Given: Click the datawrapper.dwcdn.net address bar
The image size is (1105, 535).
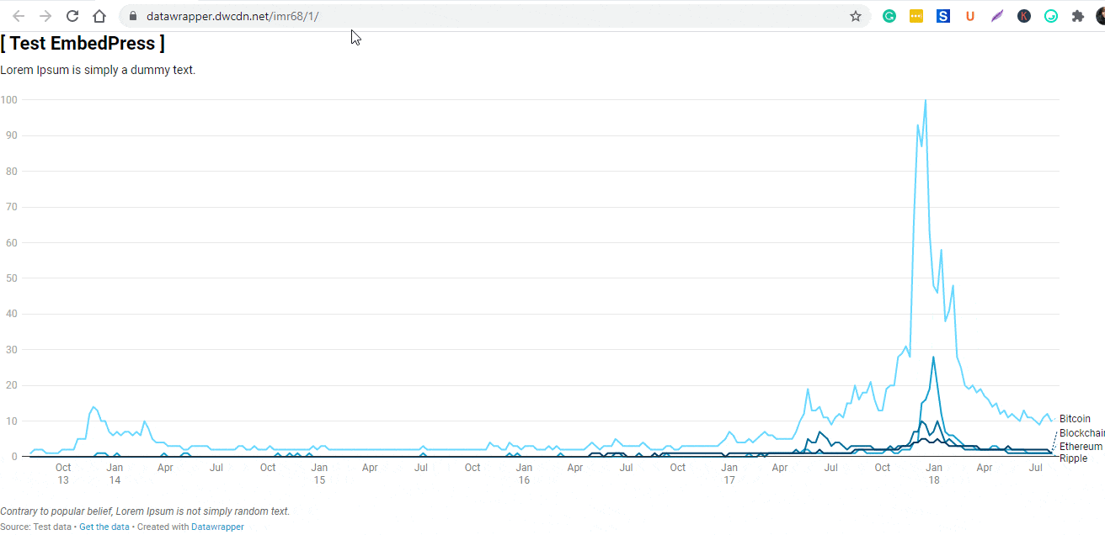Looking at the screenshot, I should tap(488, 16).
